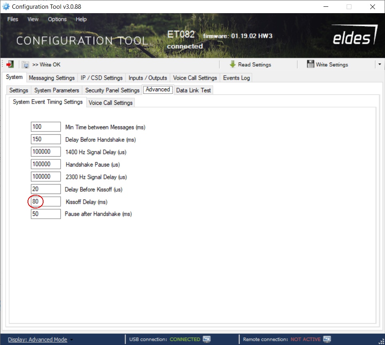Minimize the Configuration Tool window
Image resolution: width=385 pixels, height=345 pixels.
click(x=326, y=7)
